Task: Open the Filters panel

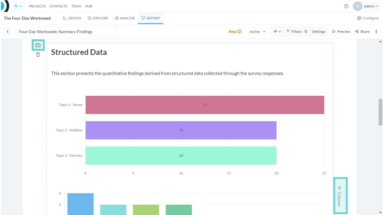Action: tap(297, 31)
